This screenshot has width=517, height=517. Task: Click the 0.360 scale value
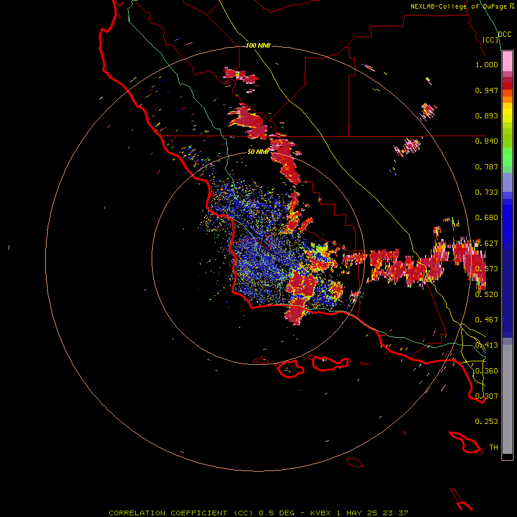point(487,371)
